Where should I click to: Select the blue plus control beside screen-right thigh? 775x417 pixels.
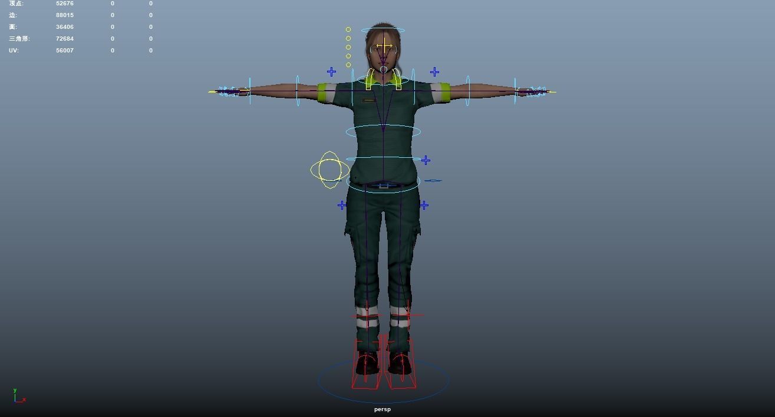click(x=424, y=205)
